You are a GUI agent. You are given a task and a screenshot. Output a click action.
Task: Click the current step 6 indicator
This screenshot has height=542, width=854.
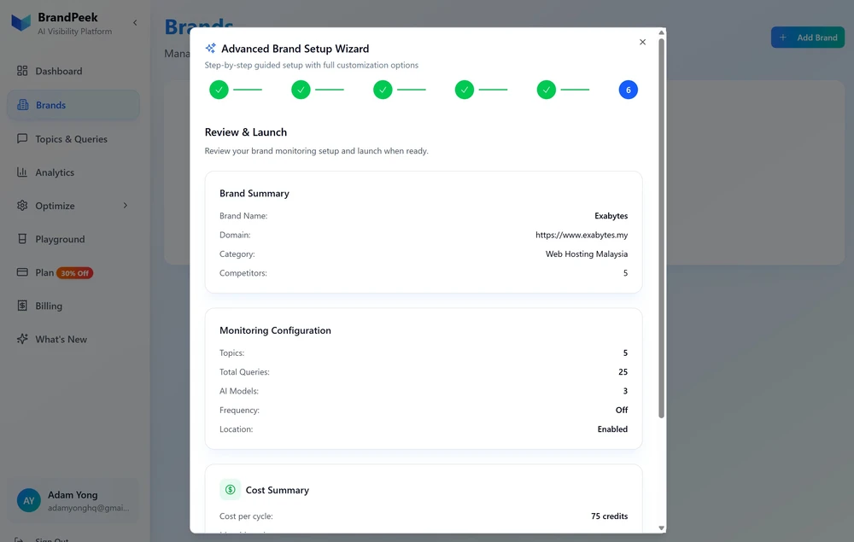click(x=628, y=90)
